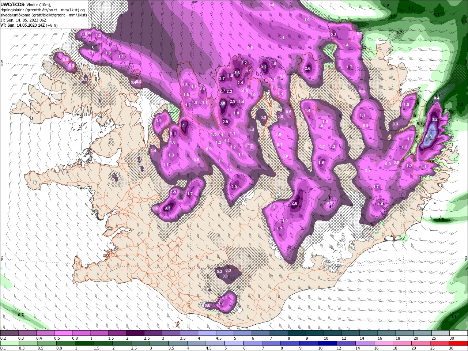This screenshot has height=351, width=468.
Task: Click the 3.3 snowfall value on the map
Action: point(167,208)
